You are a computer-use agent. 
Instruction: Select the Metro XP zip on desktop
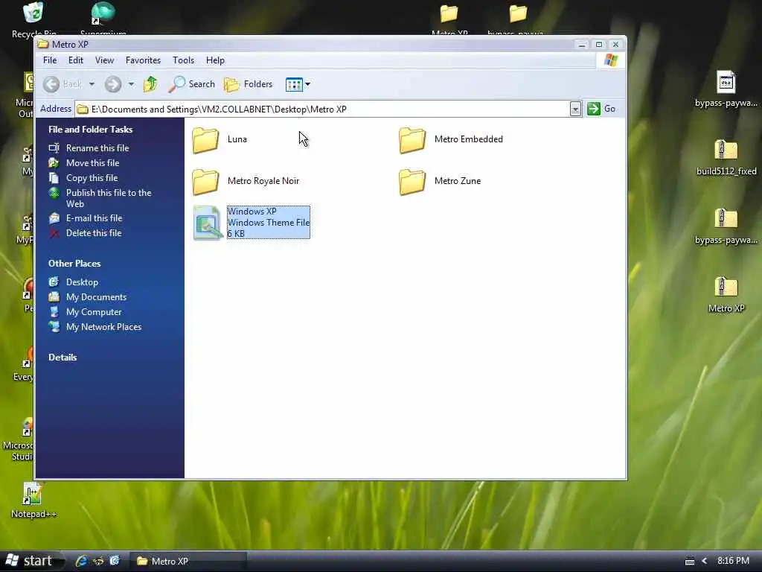pos(726,295)
